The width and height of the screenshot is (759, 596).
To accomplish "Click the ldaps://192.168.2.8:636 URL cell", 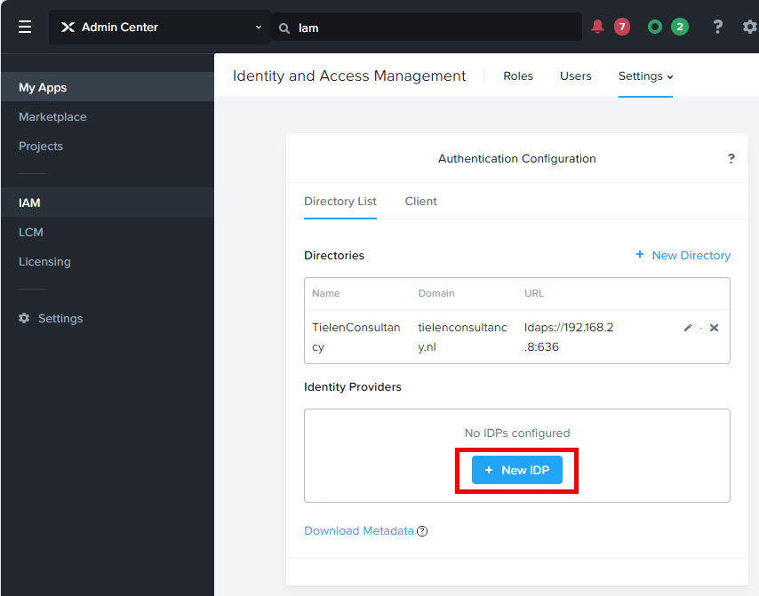I will coord(569,337).
